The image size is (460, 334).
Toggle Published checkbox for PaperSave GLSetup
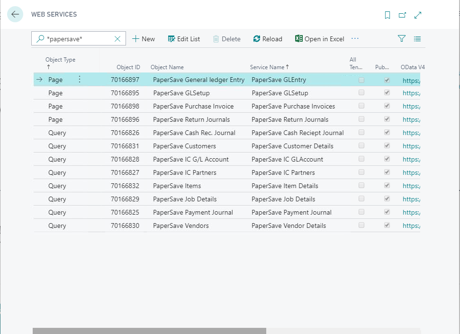[x=387, y=93]
